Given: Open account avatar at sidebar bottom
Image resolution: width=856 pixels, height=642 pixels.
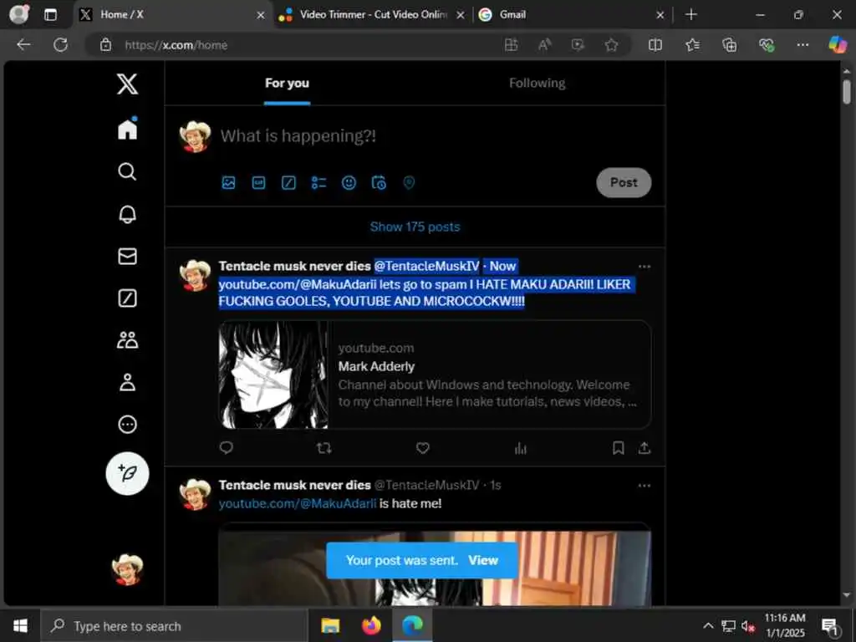Looking at the screenshot, I should point(127,569).
